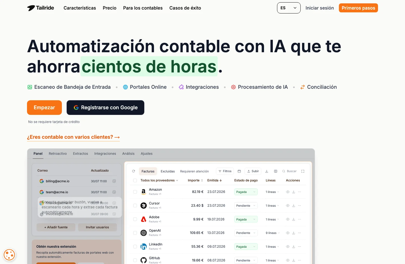
Task: Select the Excluidas tab
Action: click(x=168, y=171)
